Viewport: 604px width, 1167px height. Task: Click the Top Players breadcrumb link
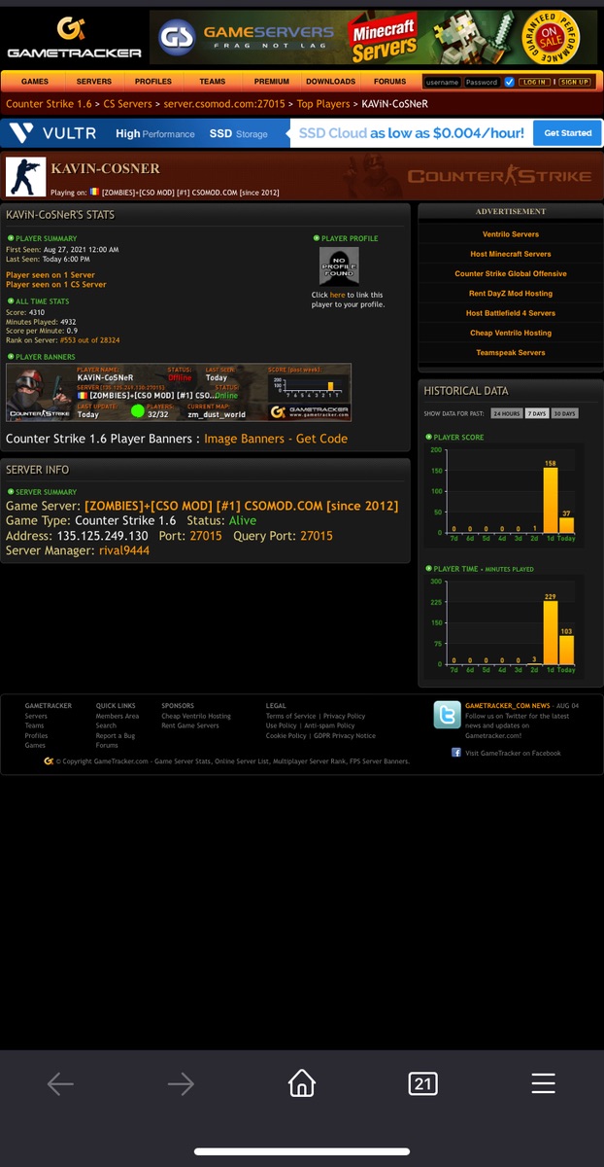[322, 104]
